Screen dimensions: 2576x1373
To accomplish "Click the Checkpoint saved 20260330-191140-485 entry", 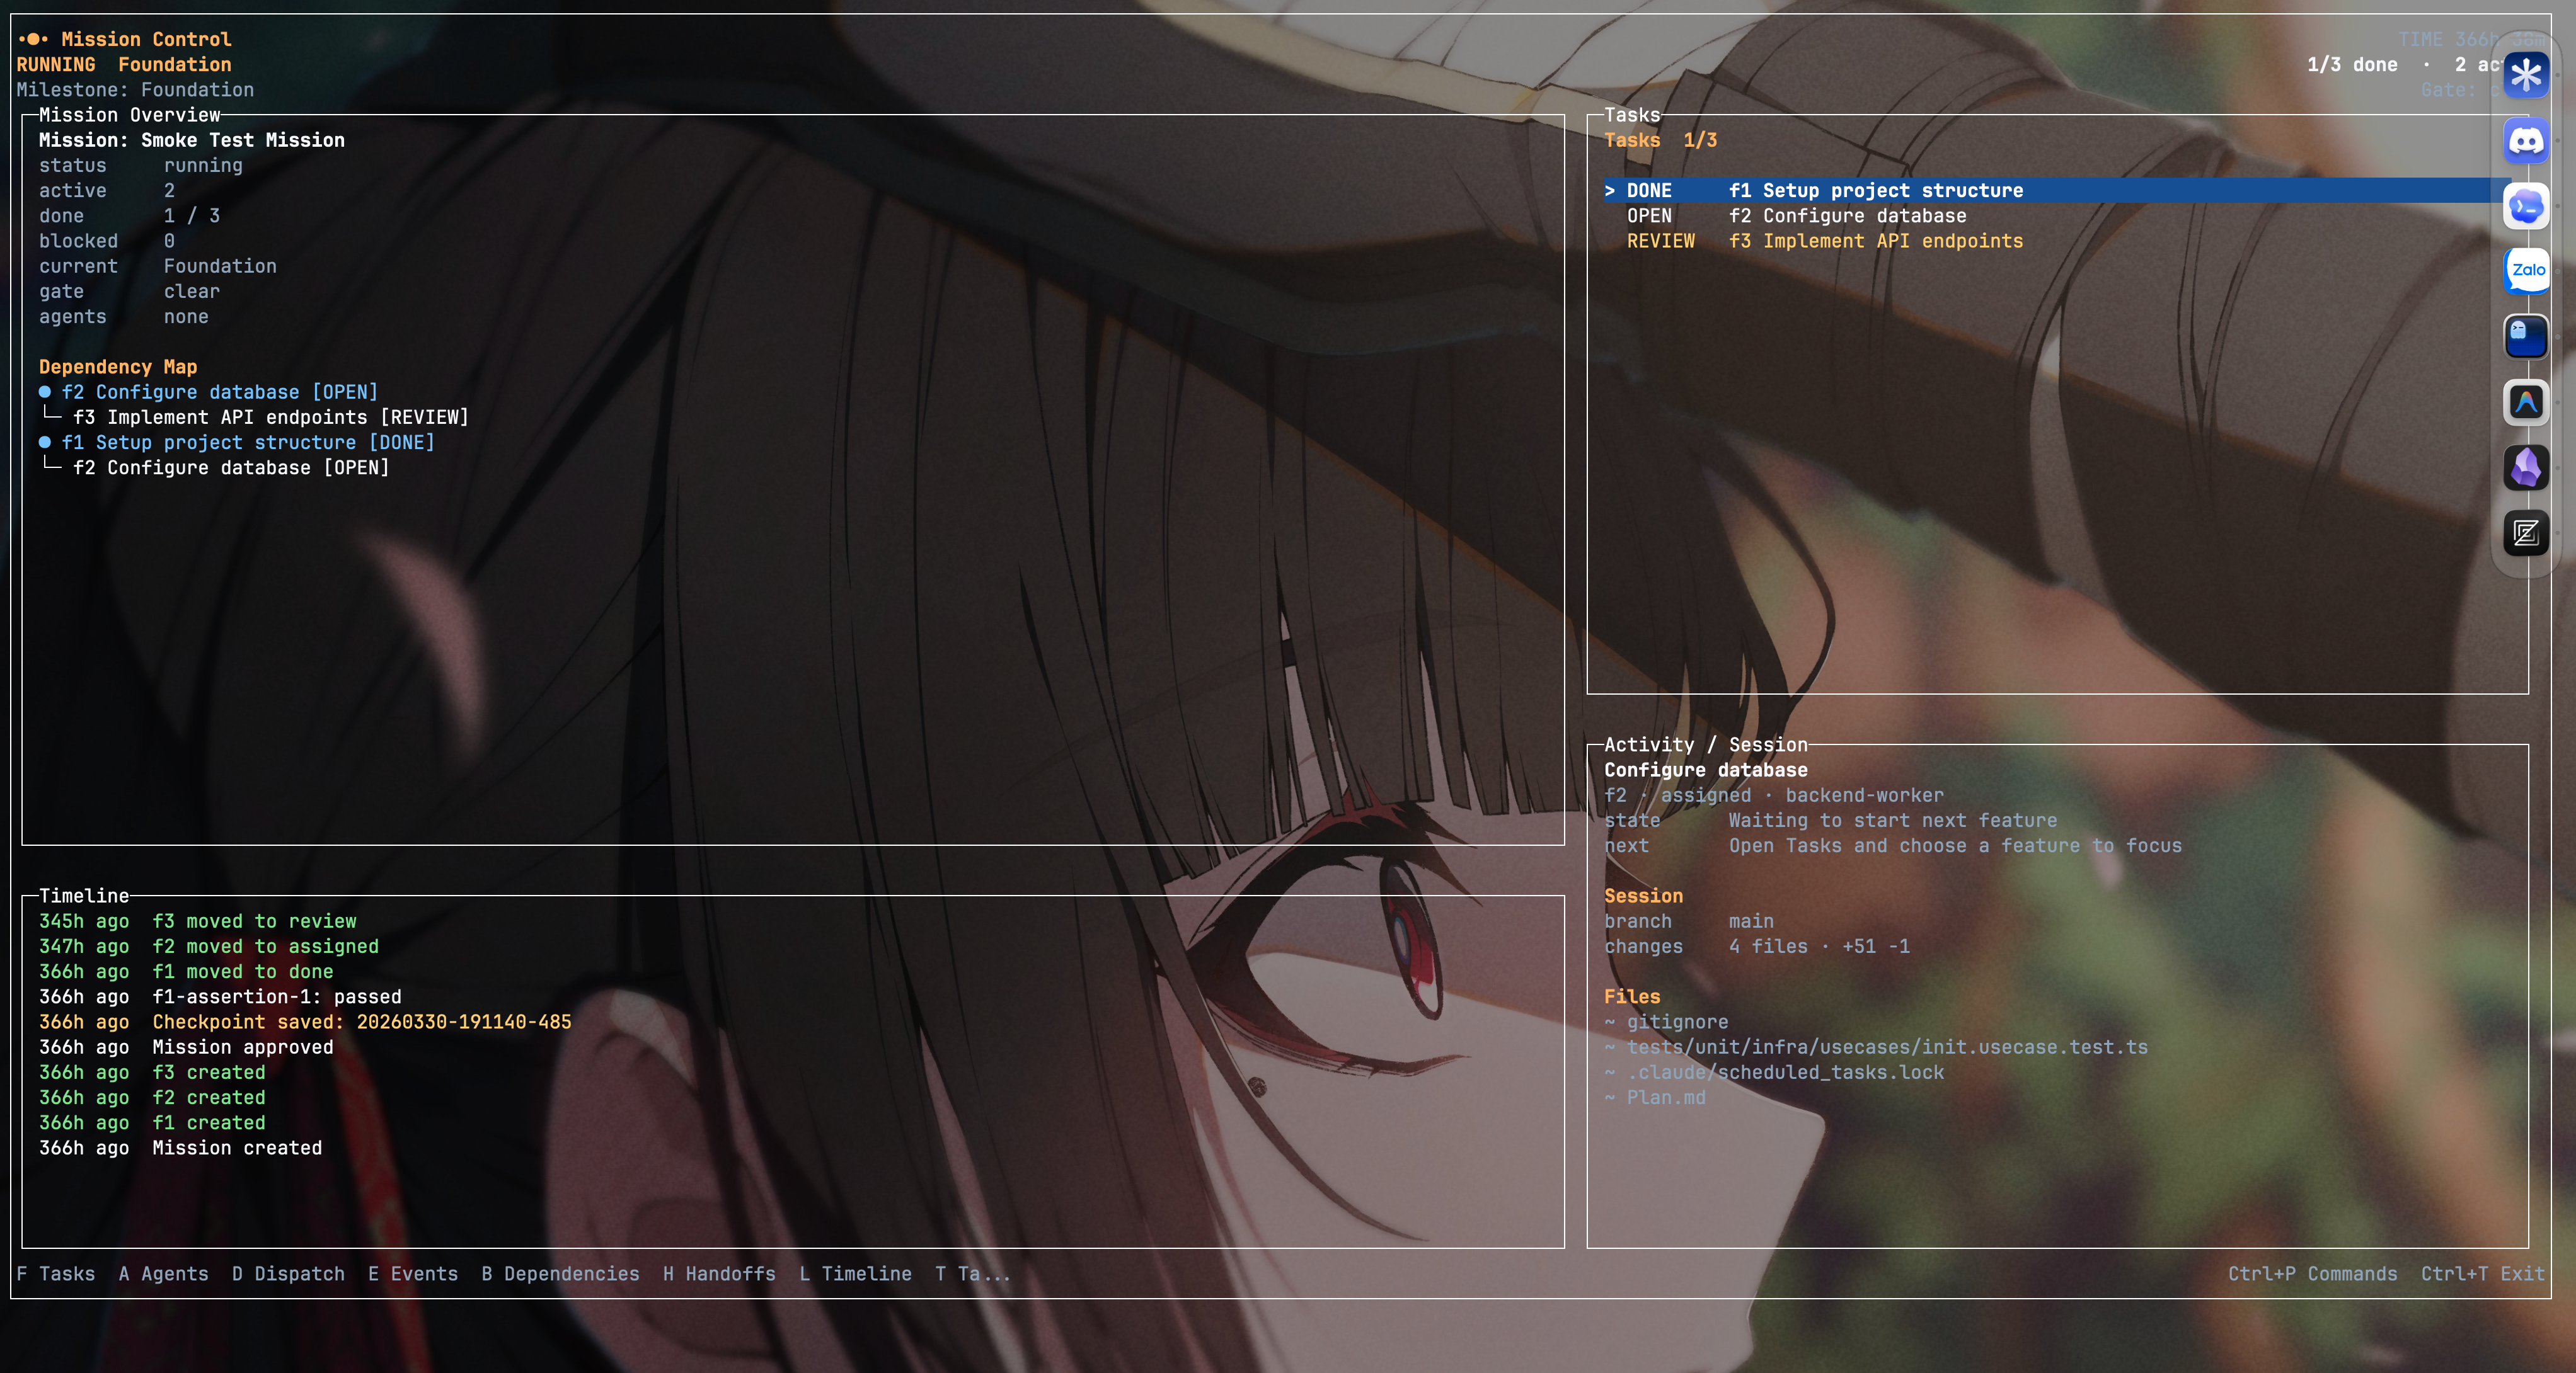I will pos(305,1022).
